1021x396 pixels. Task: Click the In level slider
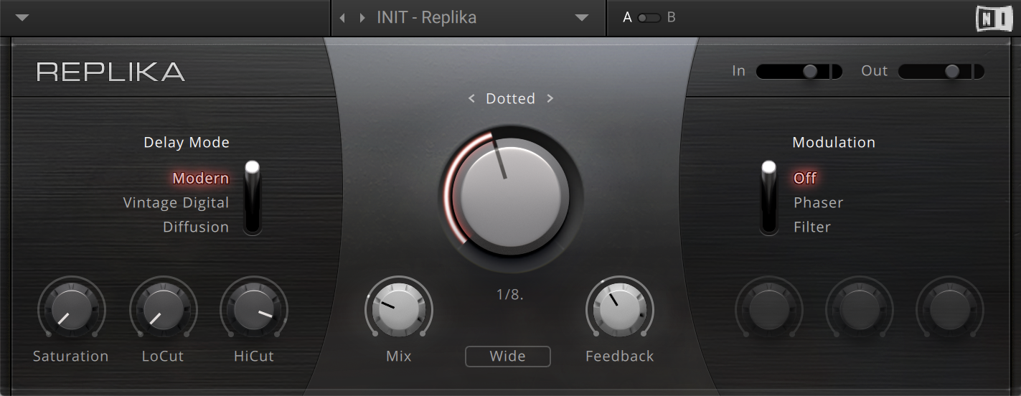[799, 71]
